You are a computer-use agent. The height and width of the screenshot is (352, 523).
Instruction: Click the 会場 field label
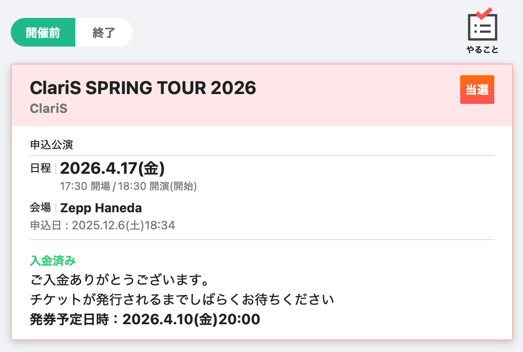click(40, 208)
